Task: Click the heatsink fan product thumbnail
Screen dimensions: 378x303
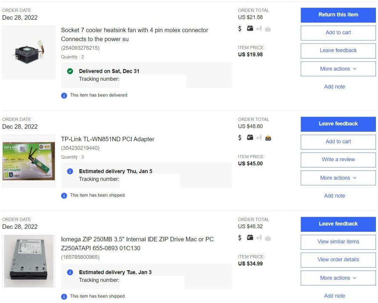Action: coord(29,52)
